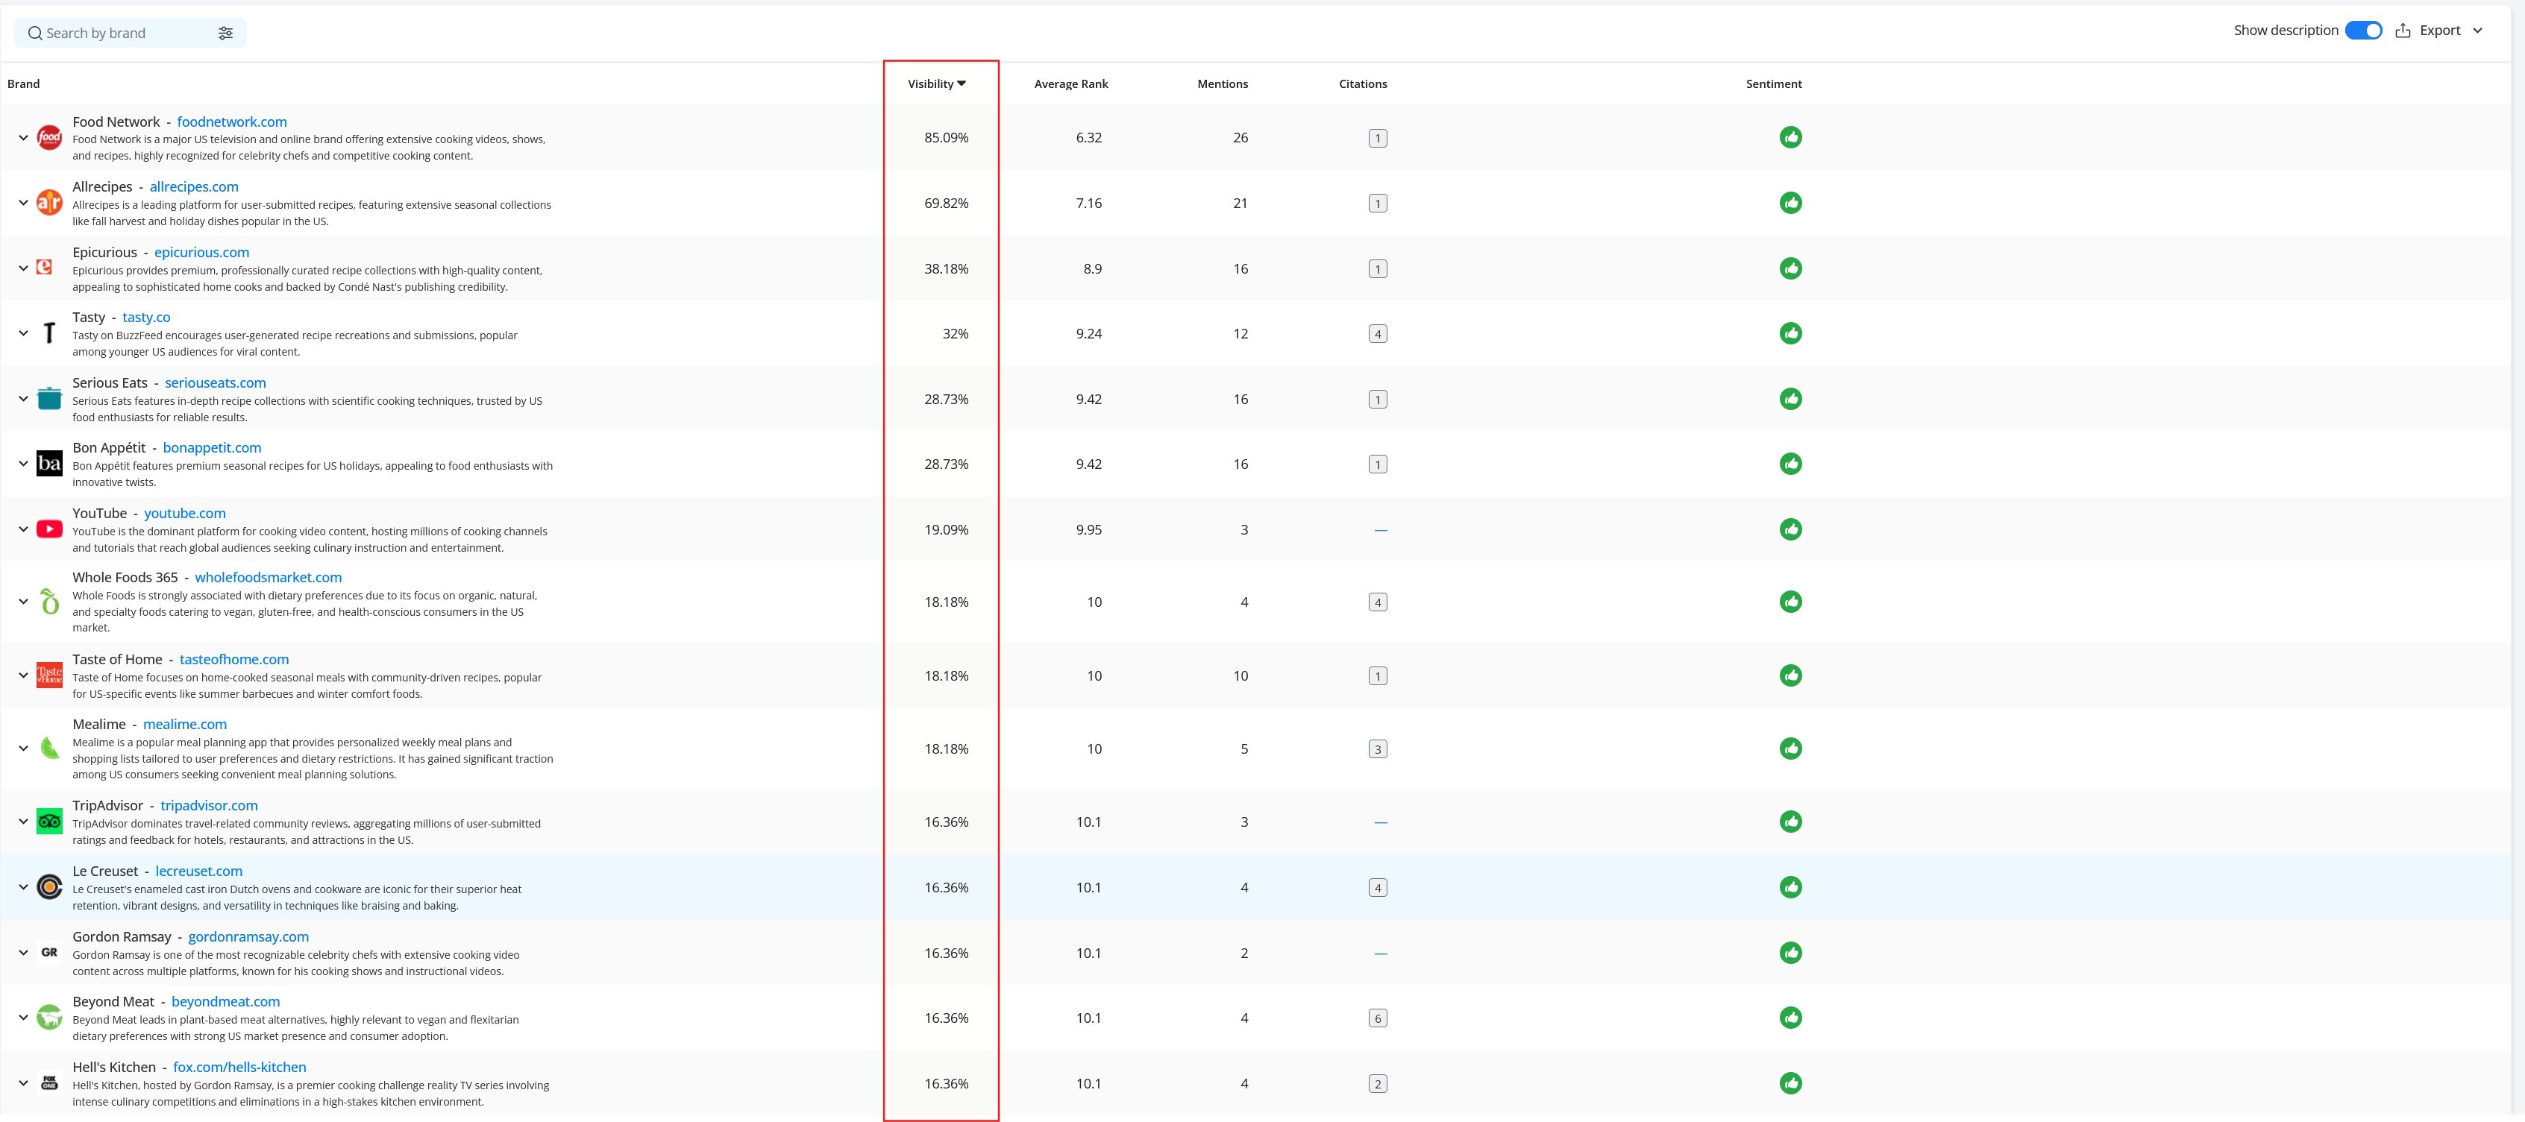Expand the Beyond Meat row chevron
The width and height of the screenshot is (2525, 1122).
[24, 1017]
